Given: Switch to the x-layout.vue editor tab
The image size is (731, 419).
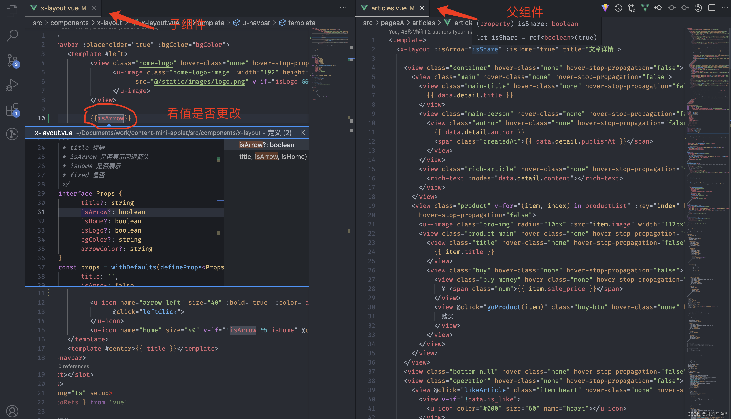Looking at the screenshot, I should pyautogui.click(x=63, y=8).
